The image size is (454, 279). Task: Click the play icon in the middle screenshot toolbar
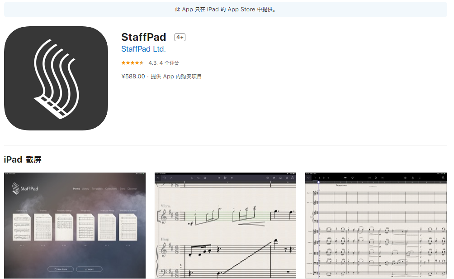point(225,178)
